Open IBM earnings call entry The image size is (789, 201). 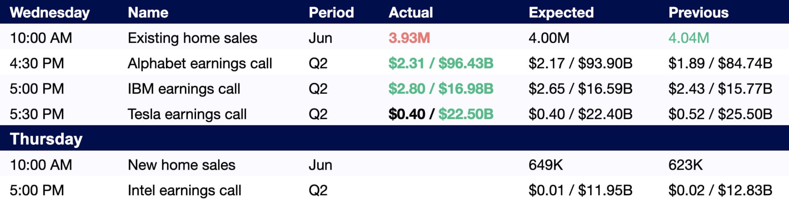pyautogui.click(x=184, y=89)
